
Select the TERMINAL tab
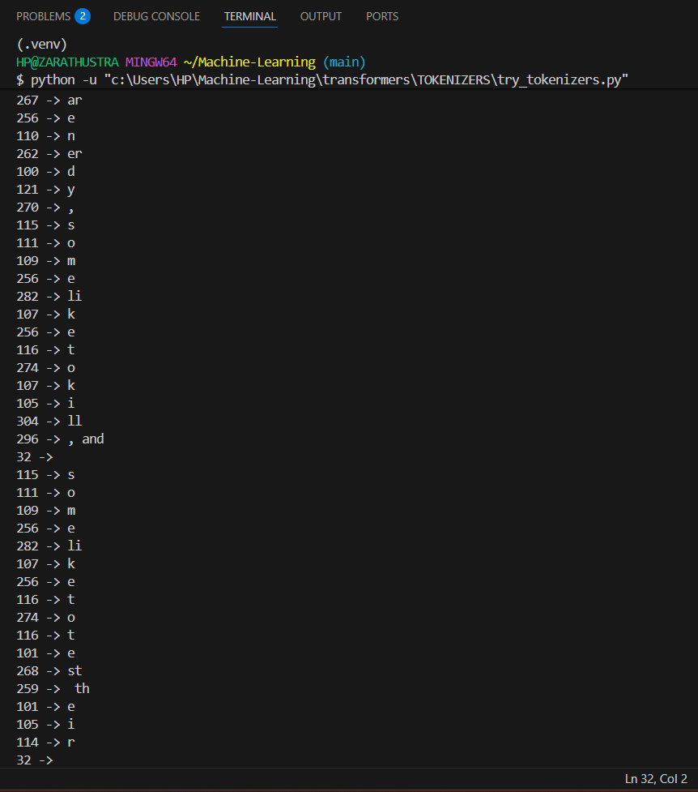point(250,17)
